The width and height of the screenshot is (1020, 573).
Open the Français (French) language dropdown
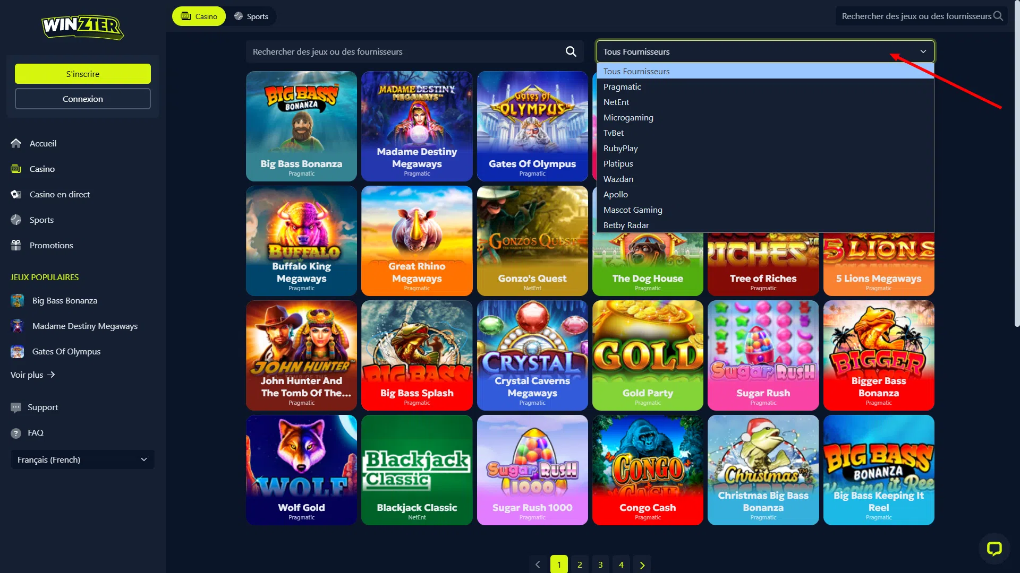(x=83, y=459)
